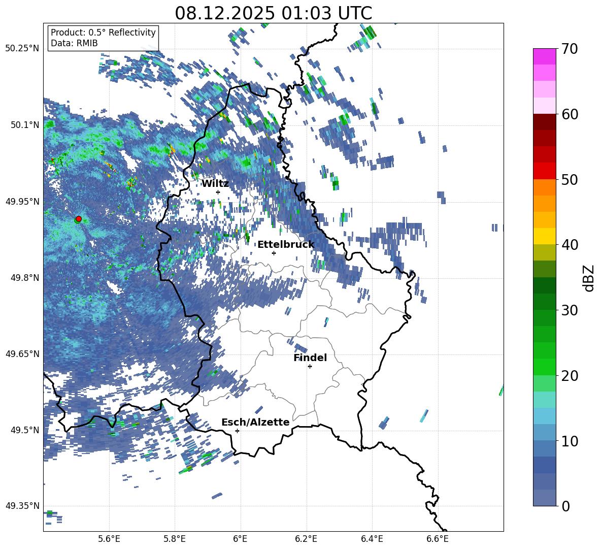Click the 0 value on the colorbar
The width and height of the screenshot is (601, 549).
565,506
